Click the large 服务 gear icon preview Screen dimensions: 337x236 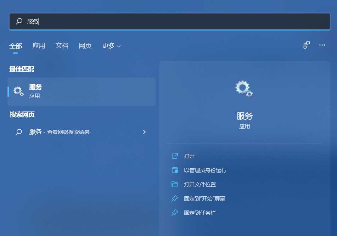click(x=244, y=89)
